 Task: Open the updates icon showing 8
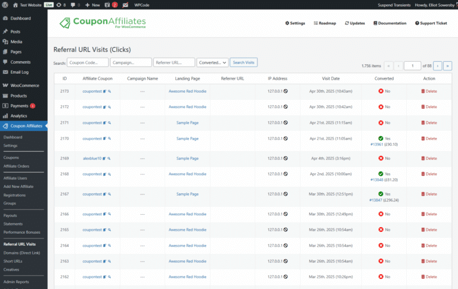coord(61,5)
